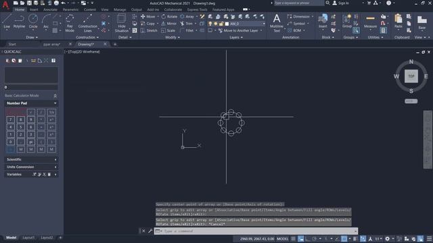Click Sign In button in title bar
The width and height of the screenshot is (433, 243).
tap(340, 3)
